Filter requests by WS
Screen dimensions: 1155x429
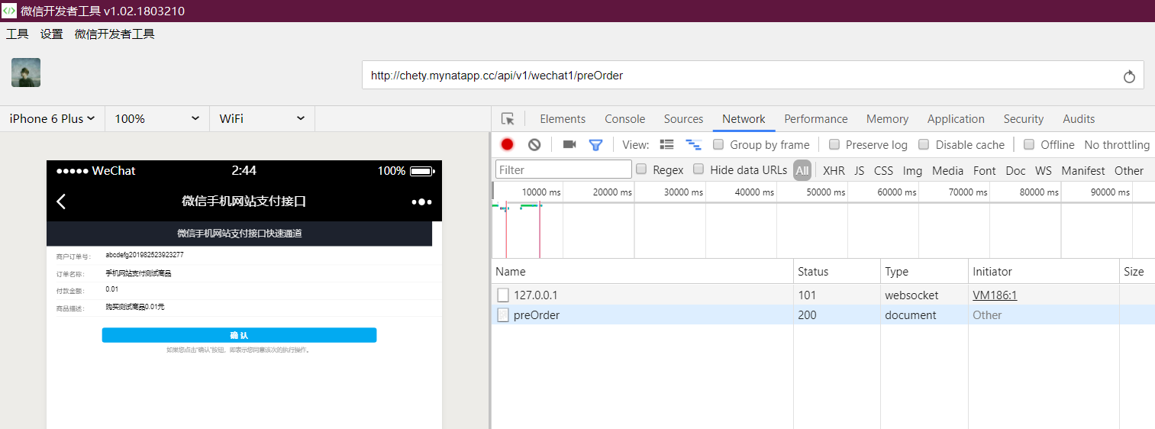pyautogui.click(x=1043, y=171)
